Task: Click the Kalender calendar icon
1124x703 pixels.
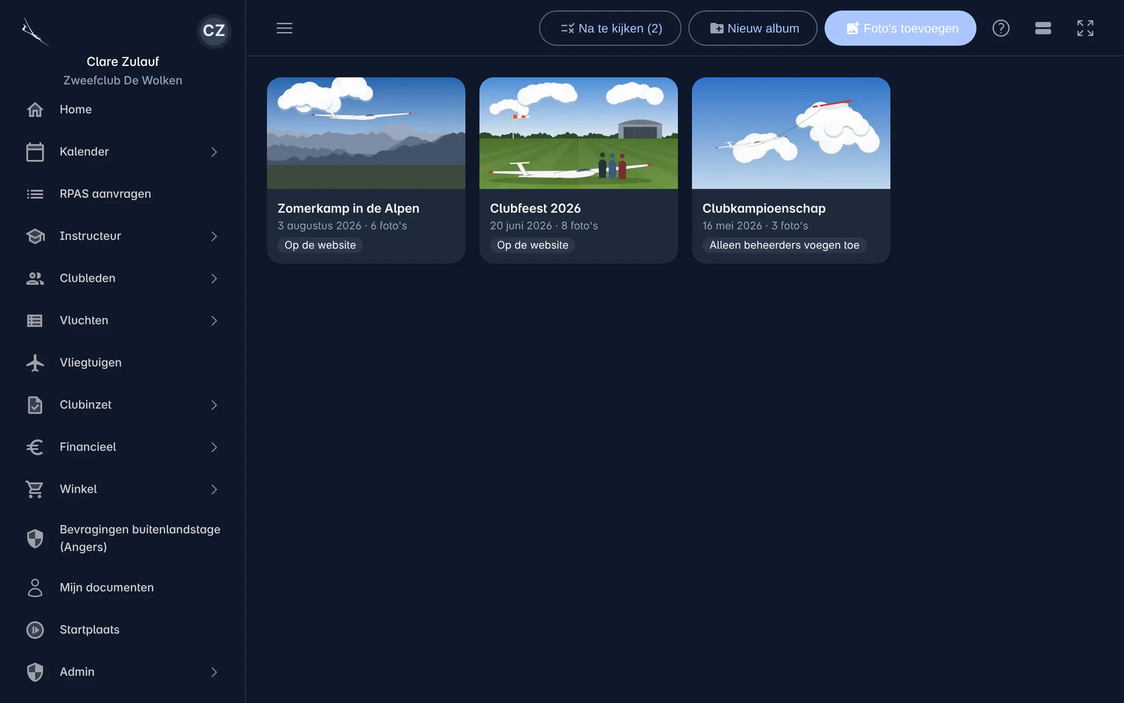Action: coord(35,152)
